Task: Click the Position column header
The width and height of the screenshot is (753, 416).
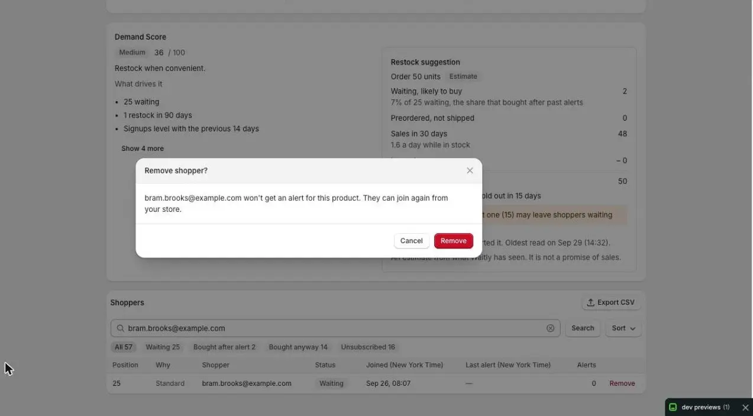Action: (125, 365)
